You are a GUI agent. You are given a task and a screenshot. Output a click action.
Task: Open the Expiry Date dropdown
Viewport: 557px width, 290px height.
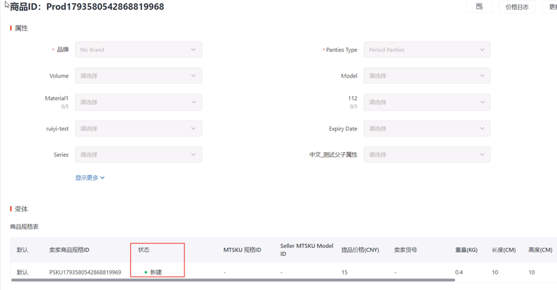coord(427,128)
